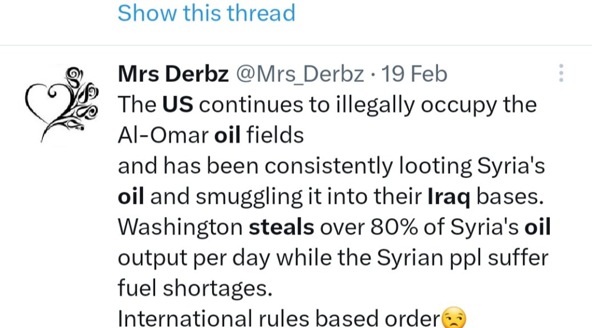The width and height of the screenshot is (592, 328).
Task: Click the bold word US
Action: tap(178, 105)
